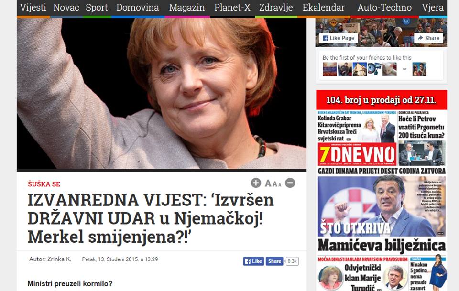This screenshot has height=291, width=459.
Task: Open the Domovina section
Action: (138, 7)
